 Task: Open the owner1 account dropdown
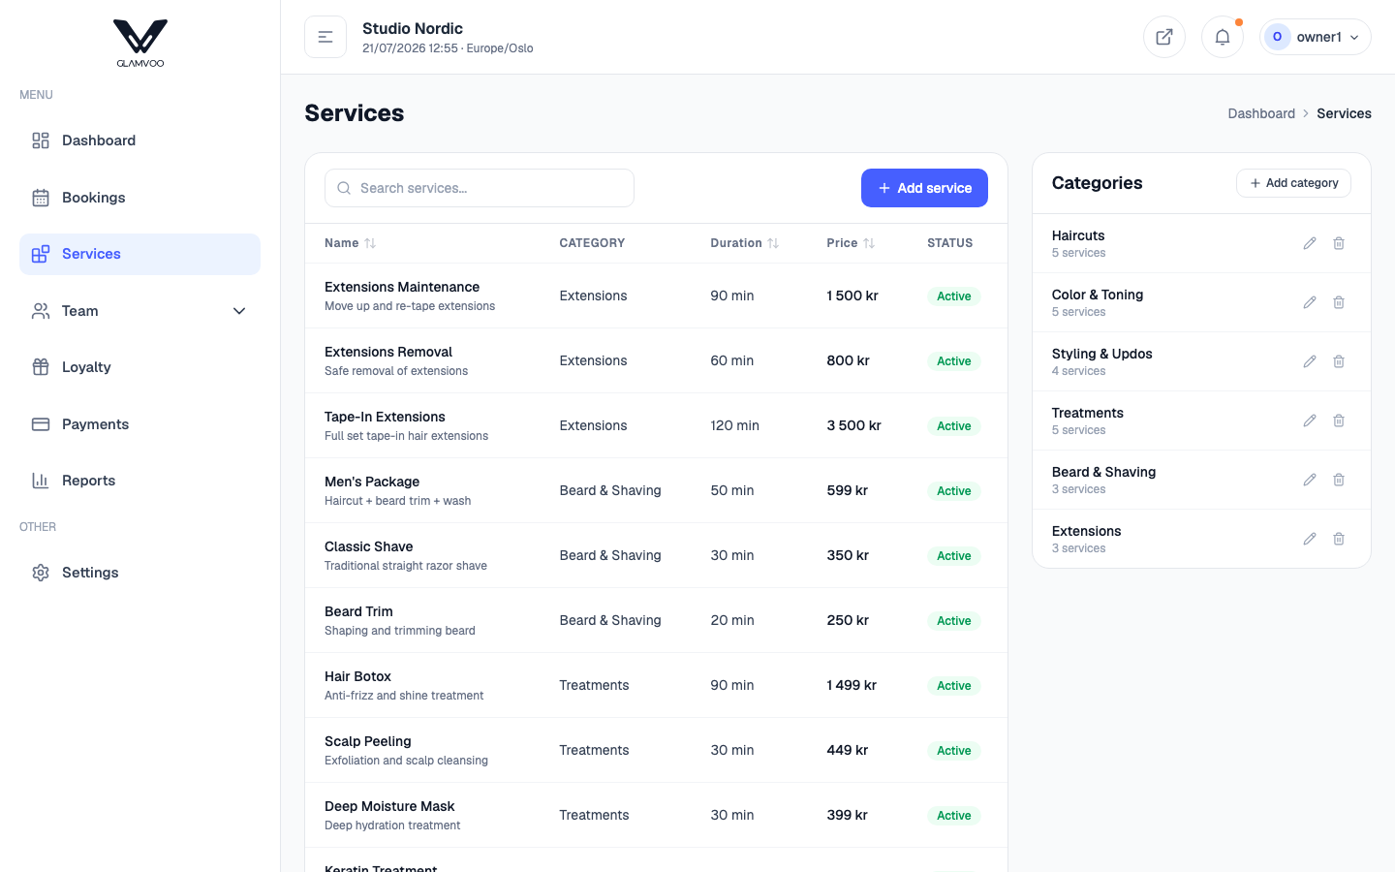click(x=1316, y=37)
